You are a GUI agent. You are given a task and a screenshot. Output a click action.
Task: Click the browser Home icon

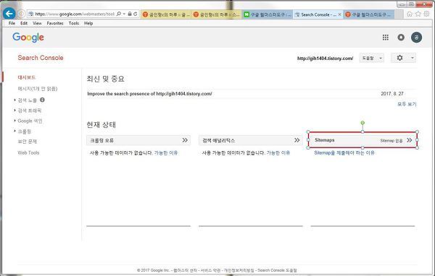(410, 14)
